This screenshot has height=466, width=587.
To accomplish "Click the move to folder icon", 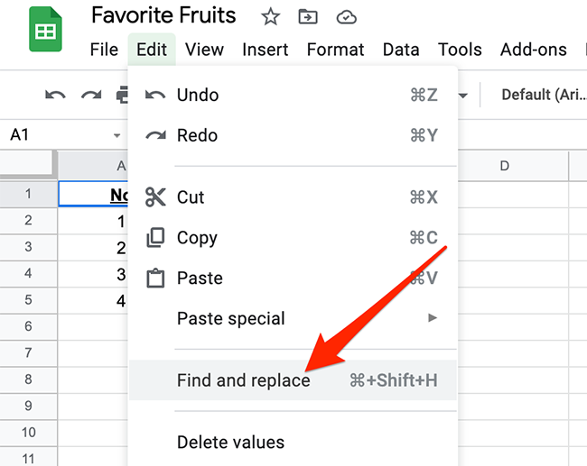I will [307, 16].
